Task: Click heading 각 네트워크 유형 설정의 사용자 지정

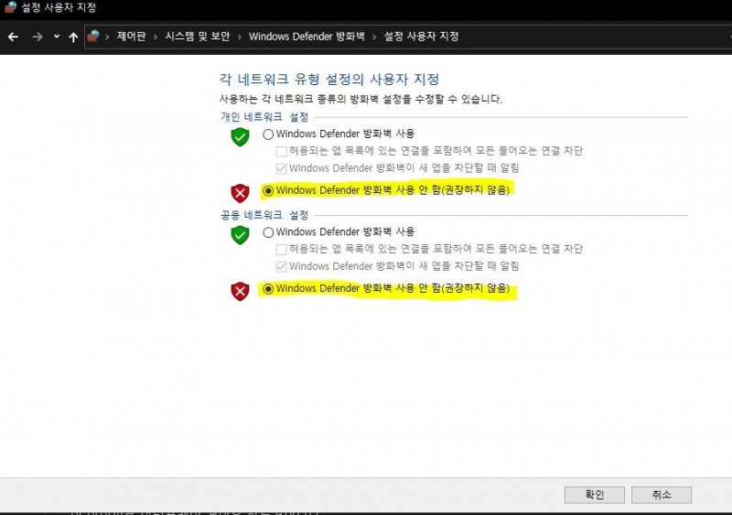Action: click(329, 79)
